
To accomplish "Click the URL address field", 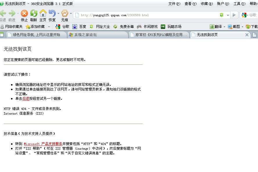I will pyautogui.click(x=145, y=15).
